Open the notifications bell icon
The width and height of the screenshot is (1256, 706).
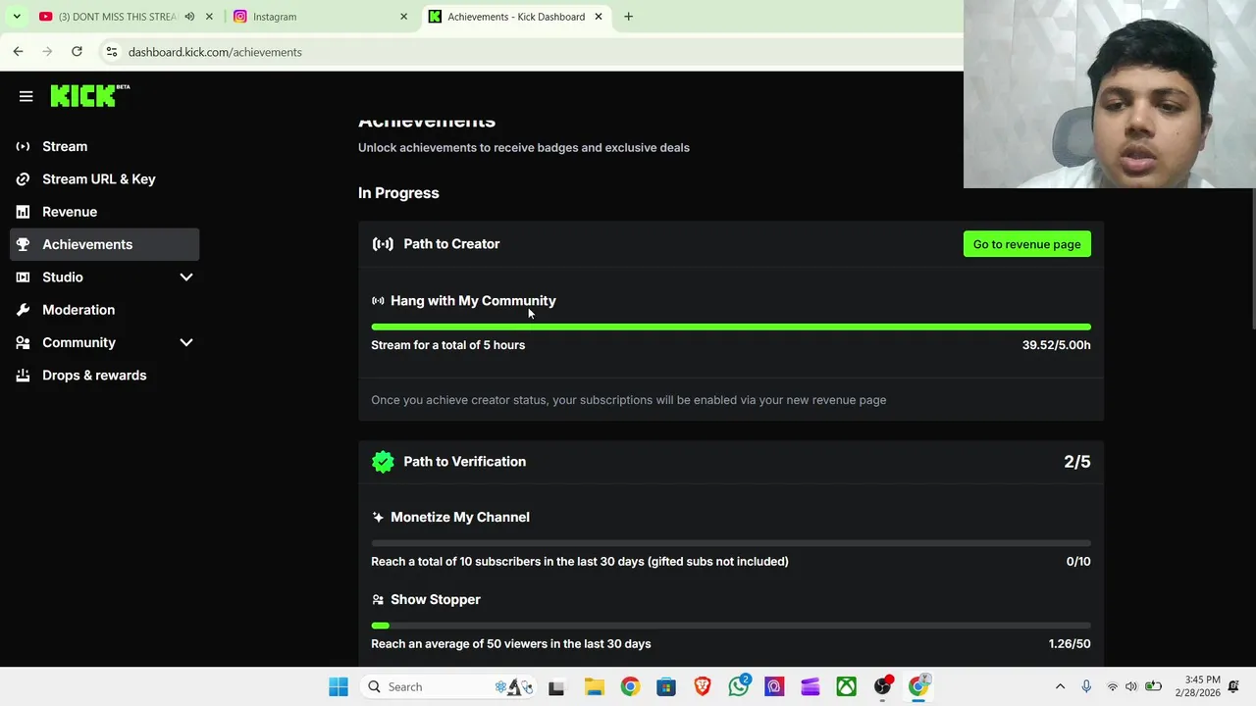pyautogui.click(x=1233, y=686)
